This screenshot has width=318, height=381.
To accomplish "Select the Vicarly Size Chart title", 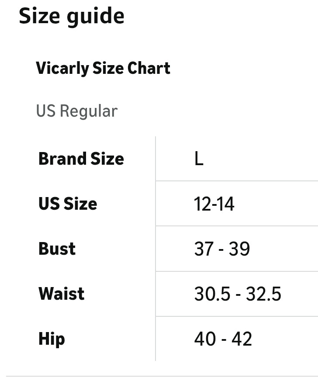I will [x=103, y=68].
